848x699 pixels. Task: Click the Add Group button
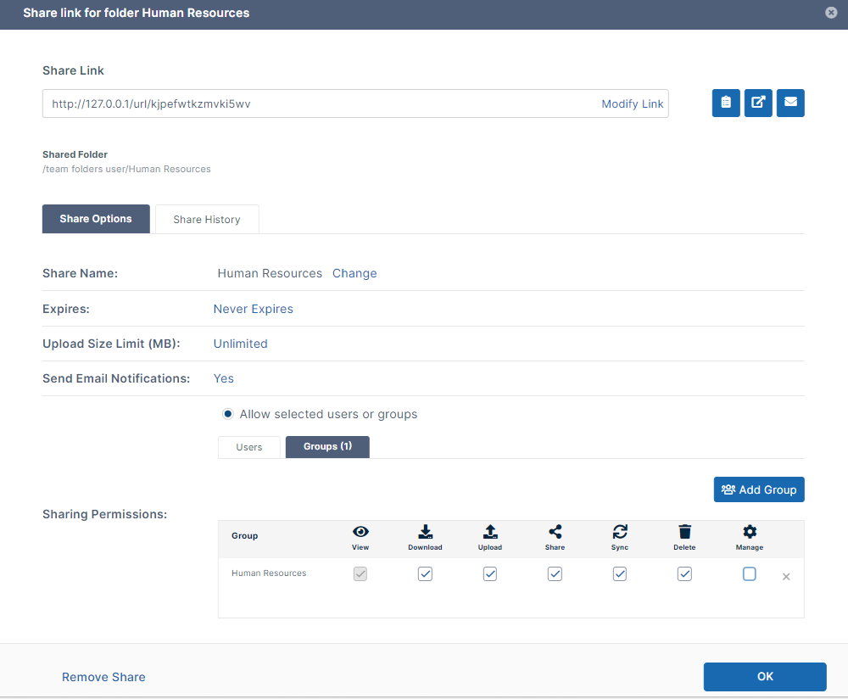759,489
